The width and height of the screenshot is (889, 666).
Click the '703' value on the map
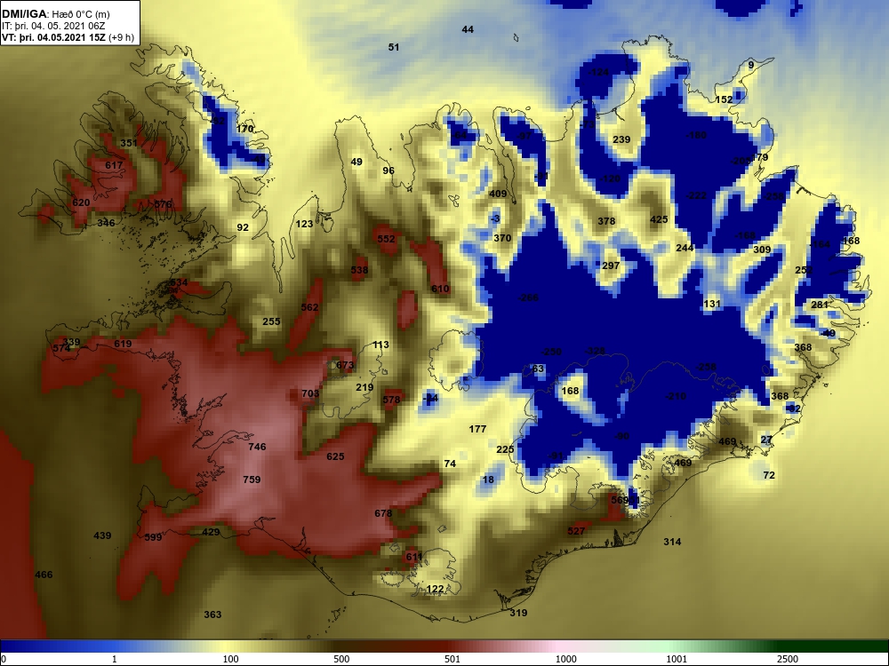coord(310,393)
